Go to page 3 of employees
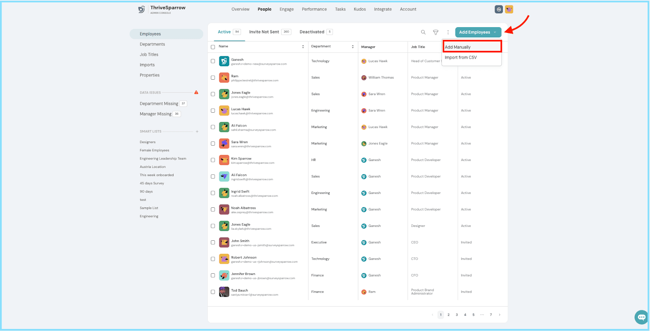Image resolution: width=650 pixels, height=331 pixels. (x=457, y=315)
